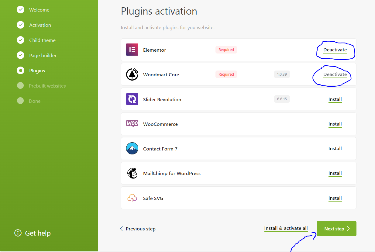The width and height of the screenshot is (375, 252).
Task: Proceed with the Next step button
Action: click(336, 229)
